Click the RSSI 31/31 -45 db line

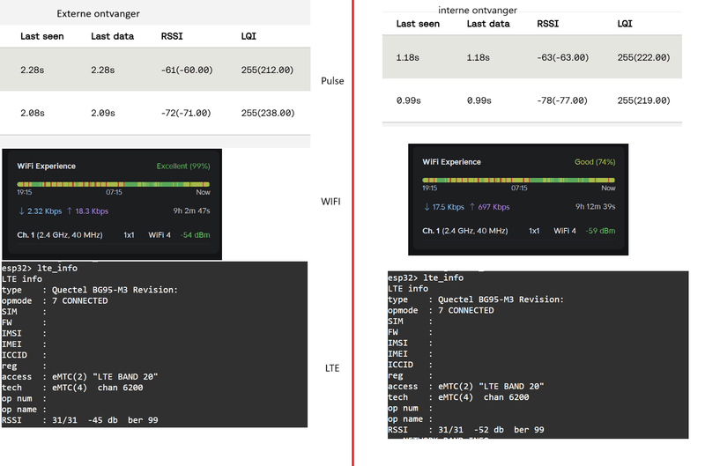coord(80,420)
